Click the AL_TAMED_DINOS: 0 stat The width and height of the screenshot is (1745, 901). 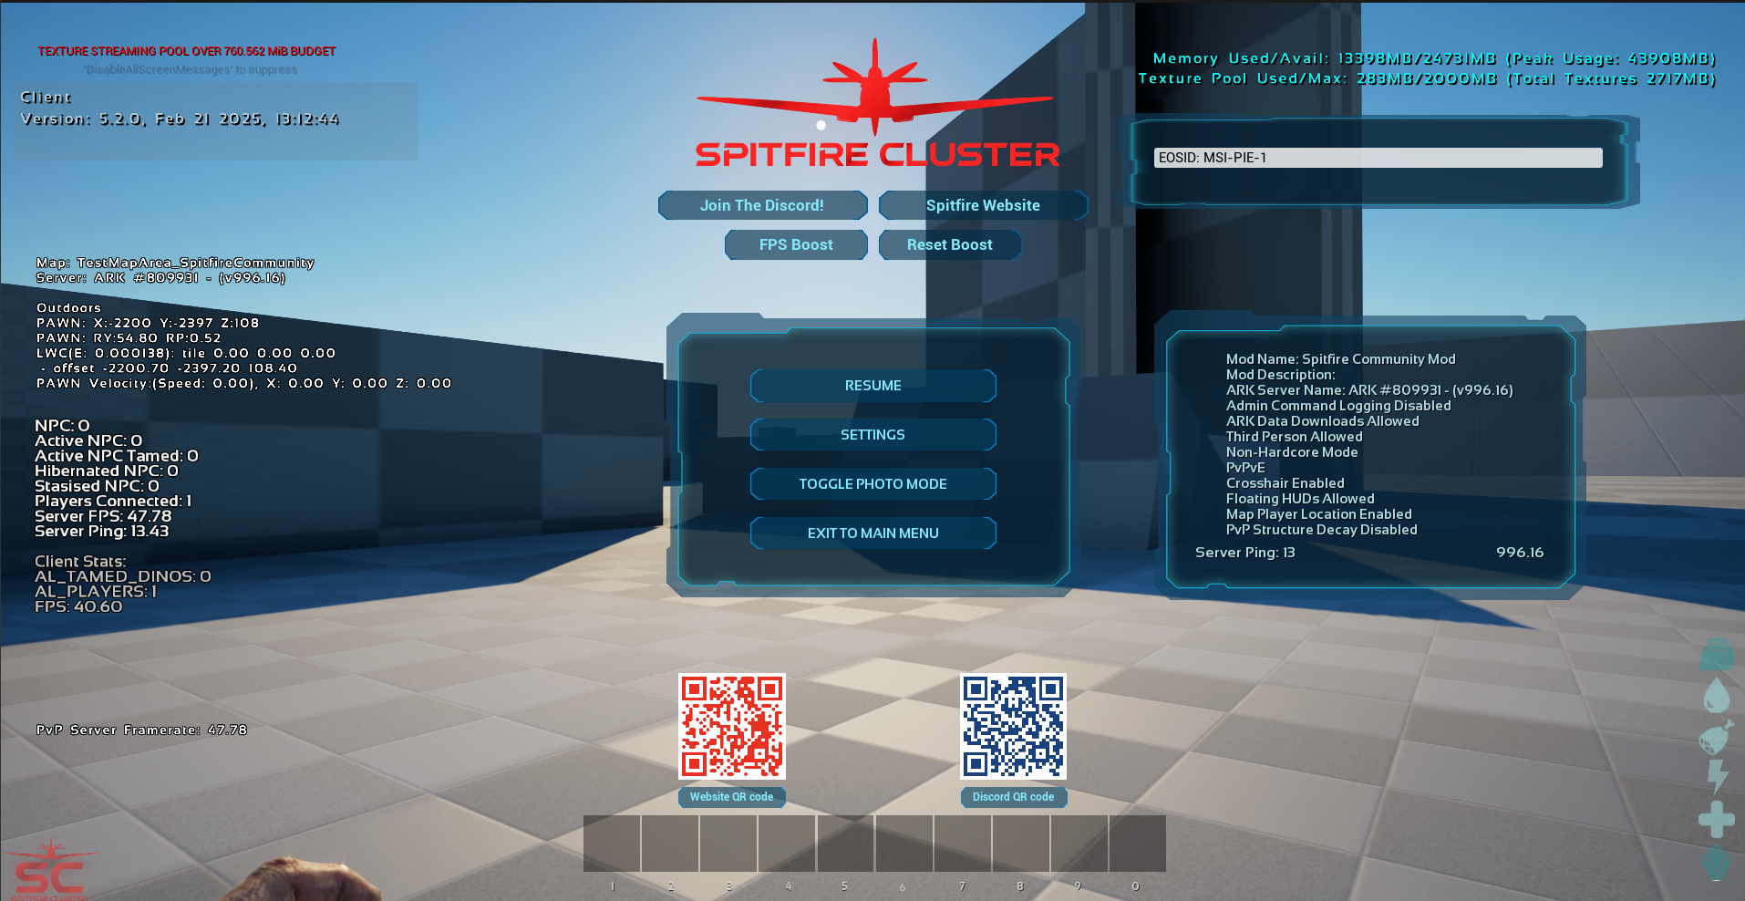[x=123, y=576]
